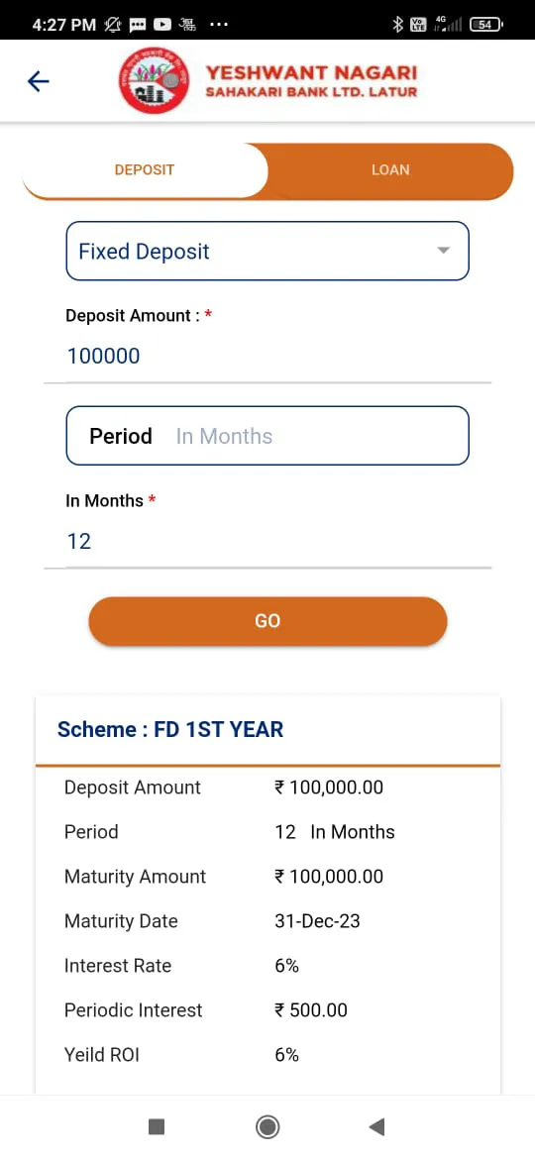Tap the back arrow icon

[38, 81]
